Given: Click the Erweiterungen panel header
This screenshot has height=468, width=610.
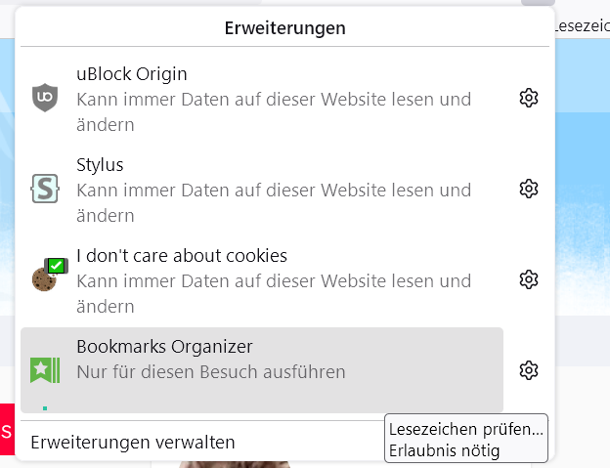Looking at the screenshot, I should click(285, 28).
